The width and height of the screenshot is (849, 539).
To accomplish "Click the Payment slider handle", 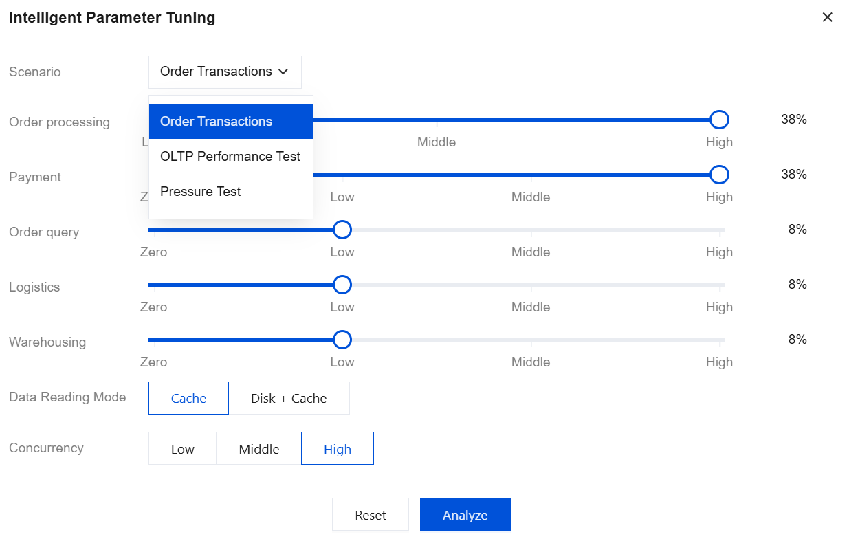I will (719, 175).
